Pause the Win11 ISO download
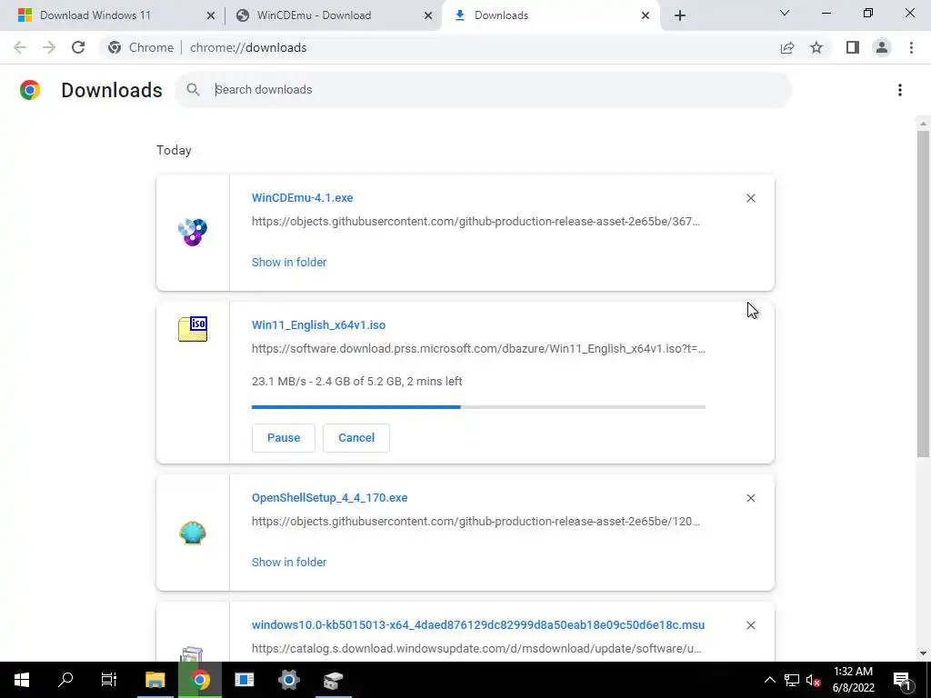Screen dimensions: 931x698 pos(284,438)
